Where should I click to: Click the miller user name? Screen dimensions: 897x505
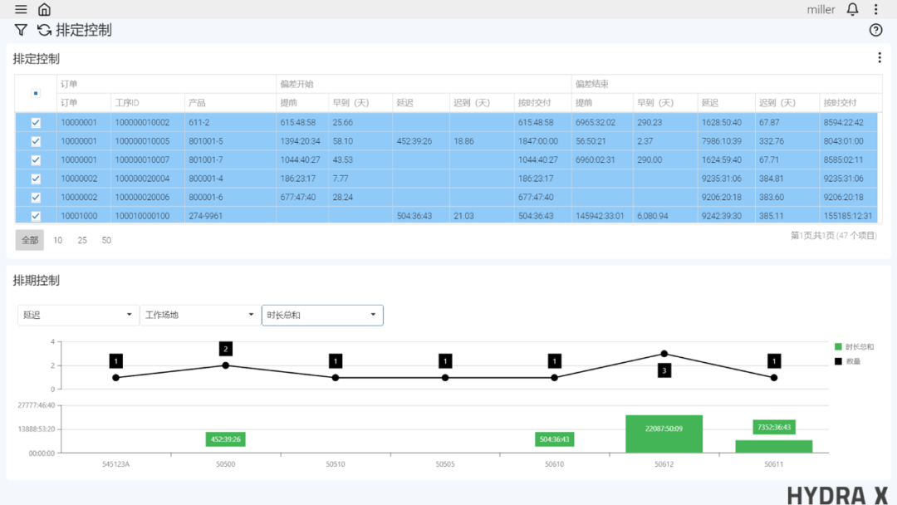(821, 10)
